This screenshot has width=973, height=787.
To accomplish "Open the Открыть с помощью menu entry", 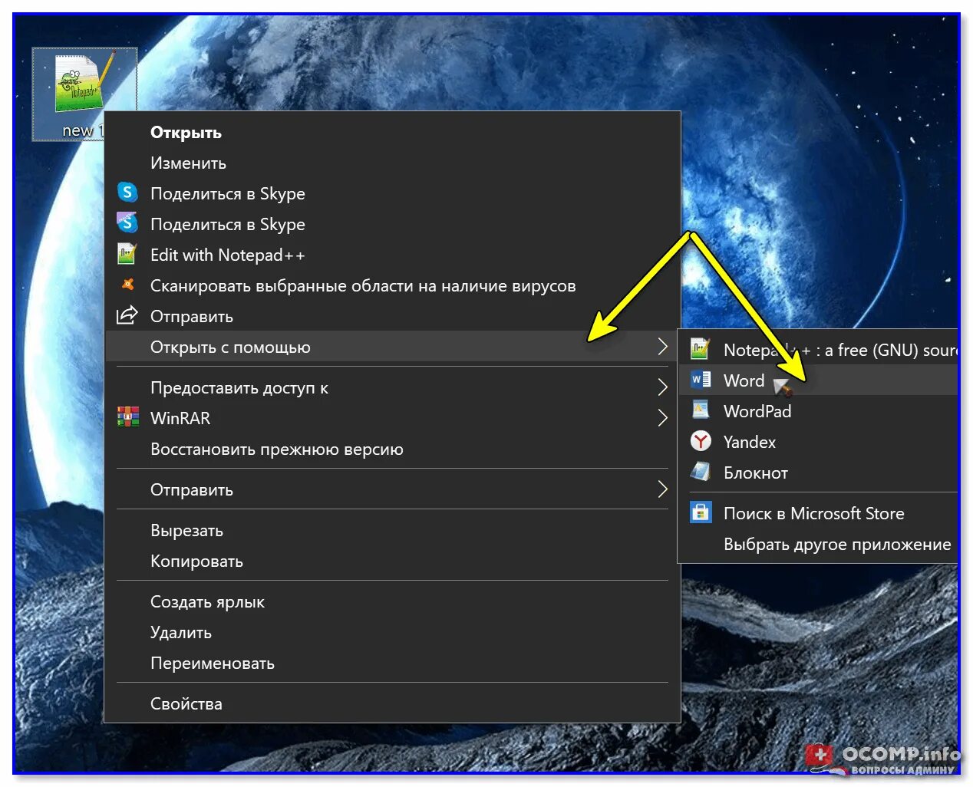I will (392, 347).
